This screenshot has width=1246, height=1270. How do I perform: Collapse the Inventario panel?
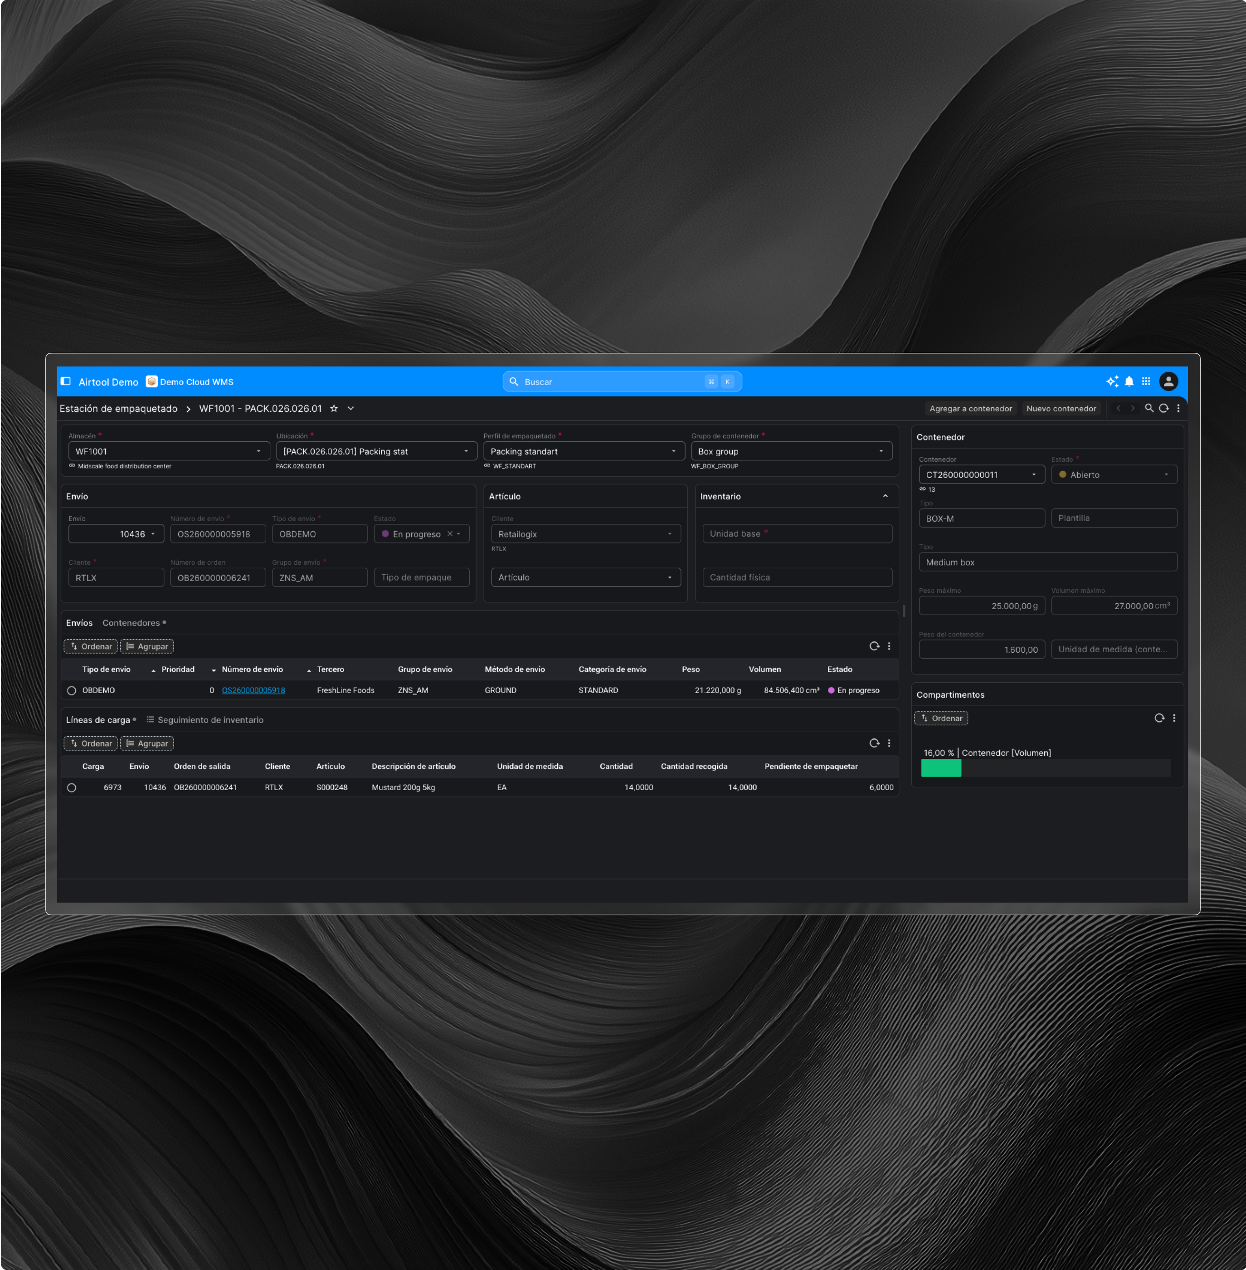[886, 496]
